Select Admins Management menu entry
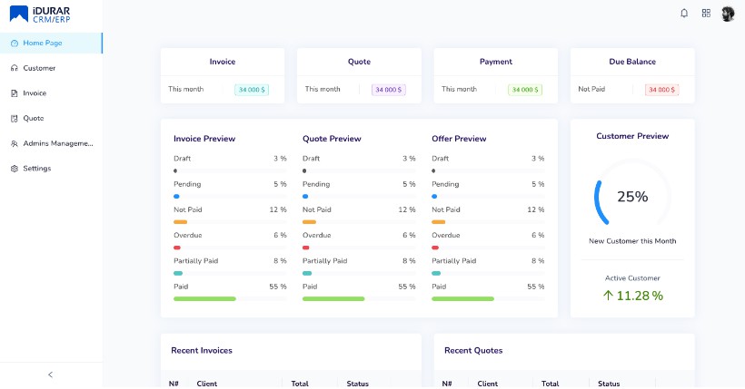The width and height of the screenshot is (745, 389). (58, 143)
